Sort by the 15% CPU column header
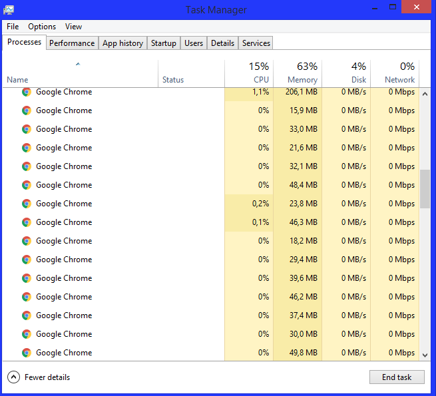 coord(249,74)
